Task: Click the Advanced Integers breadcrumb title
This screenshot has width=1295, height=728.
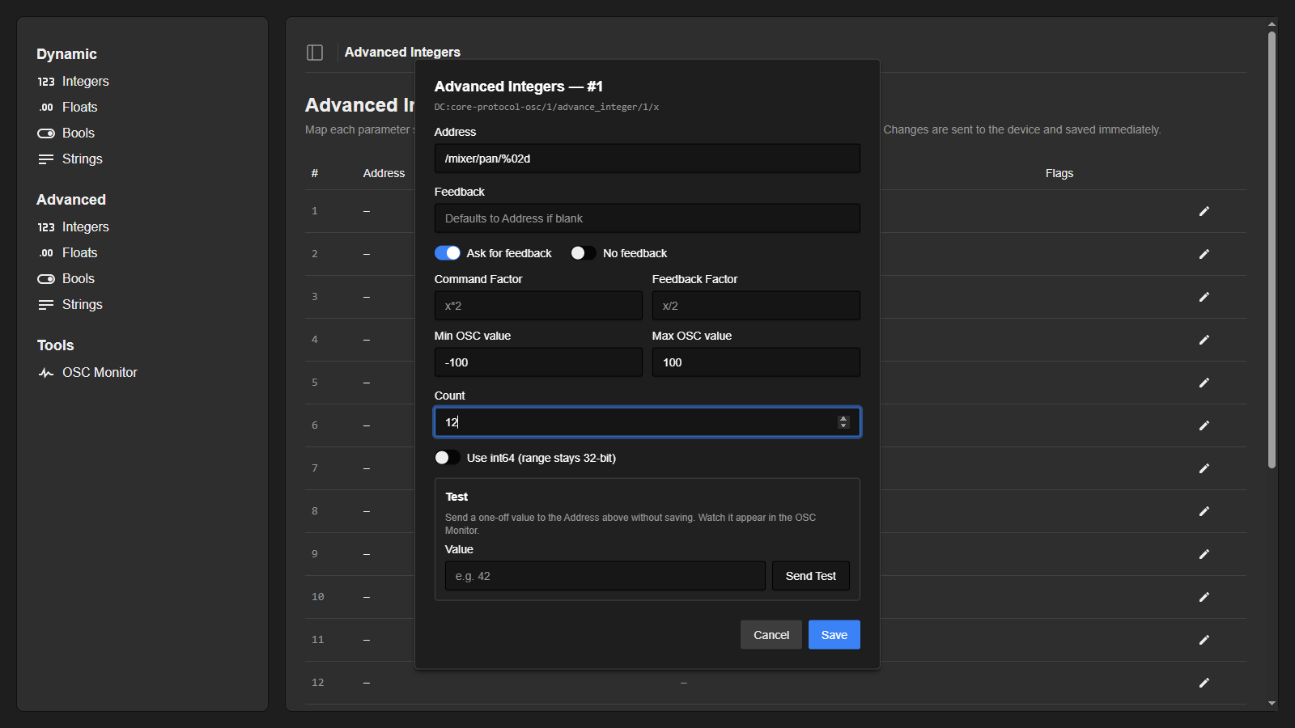Action: [x=402, y=53]
